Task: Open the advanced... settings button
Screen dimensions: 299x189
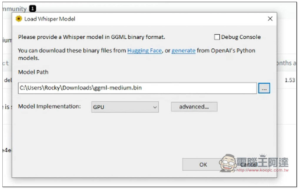Action: (194, 107)
